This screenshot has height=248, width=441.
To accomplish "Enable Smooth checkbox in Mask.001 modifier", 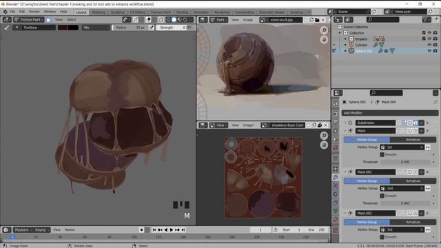I will (382, 196).
